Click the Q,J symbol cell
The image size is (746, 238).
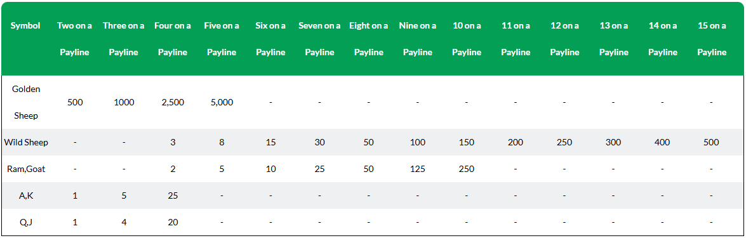25,222
